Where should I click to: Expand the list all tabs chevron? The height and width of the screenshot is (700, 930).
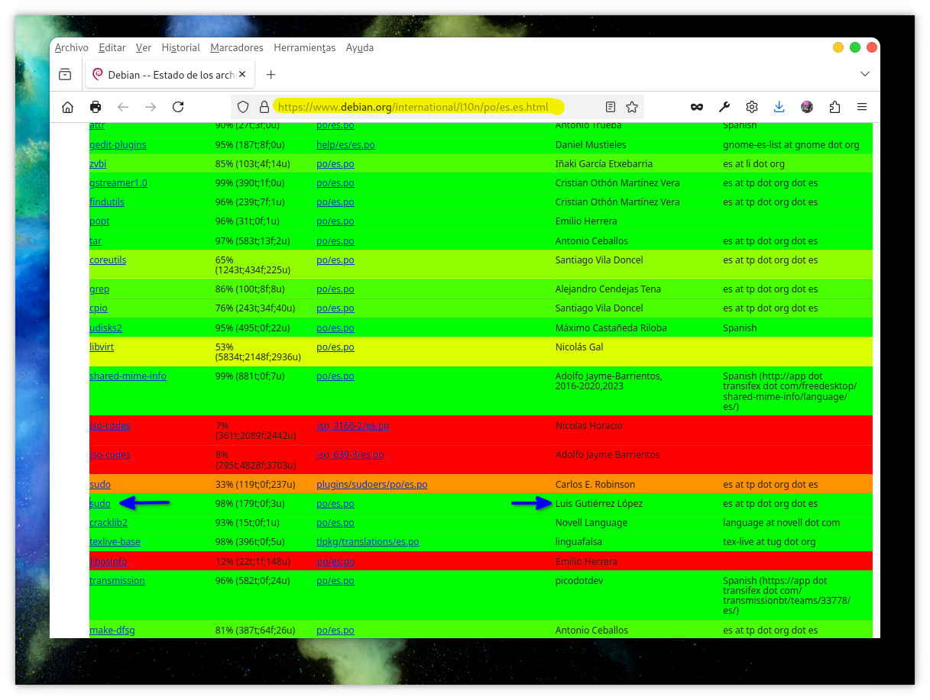(x=865, y=74)
